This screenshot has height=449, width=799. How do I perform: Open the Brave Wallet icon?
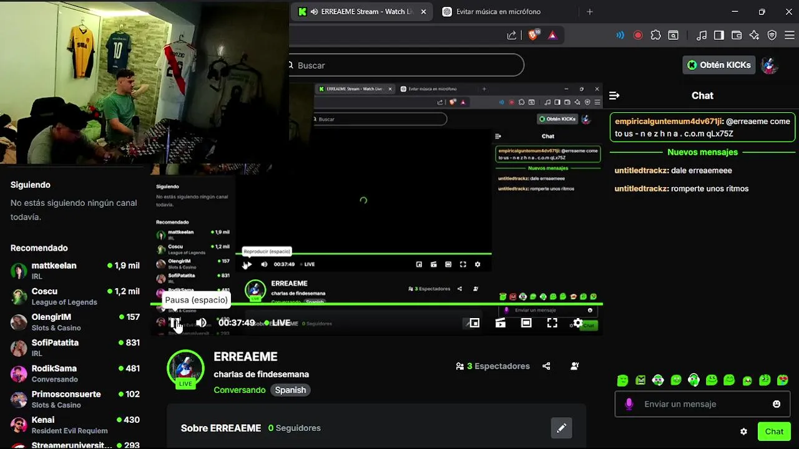(x=737, y=36)
